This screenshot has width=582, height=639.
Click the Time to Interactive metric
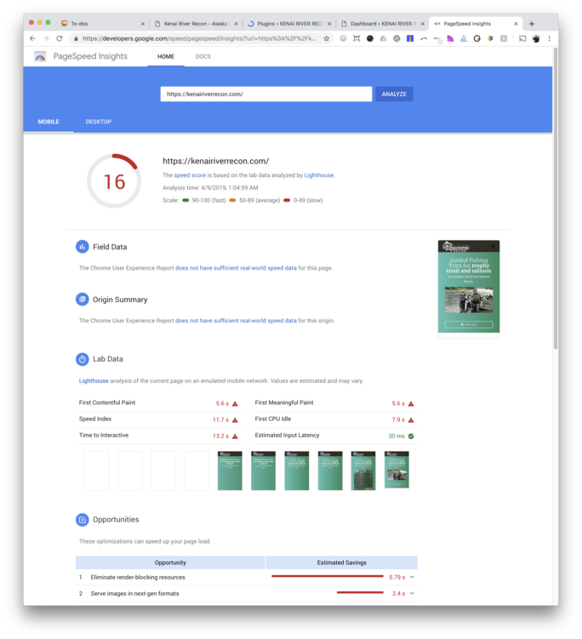coord(158,436)
